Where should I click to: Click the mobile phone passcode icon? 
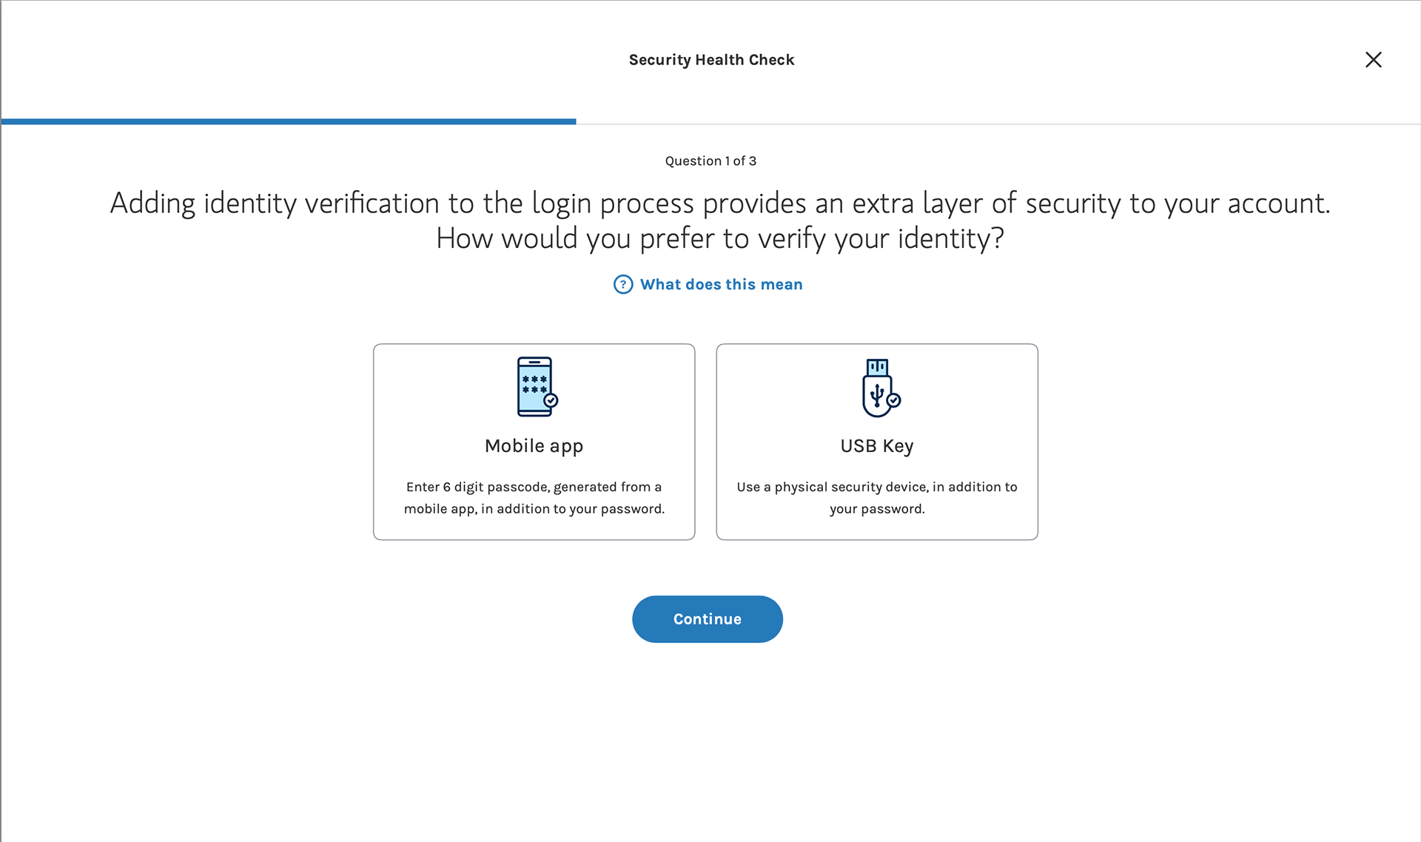click(x=537, y=387)
